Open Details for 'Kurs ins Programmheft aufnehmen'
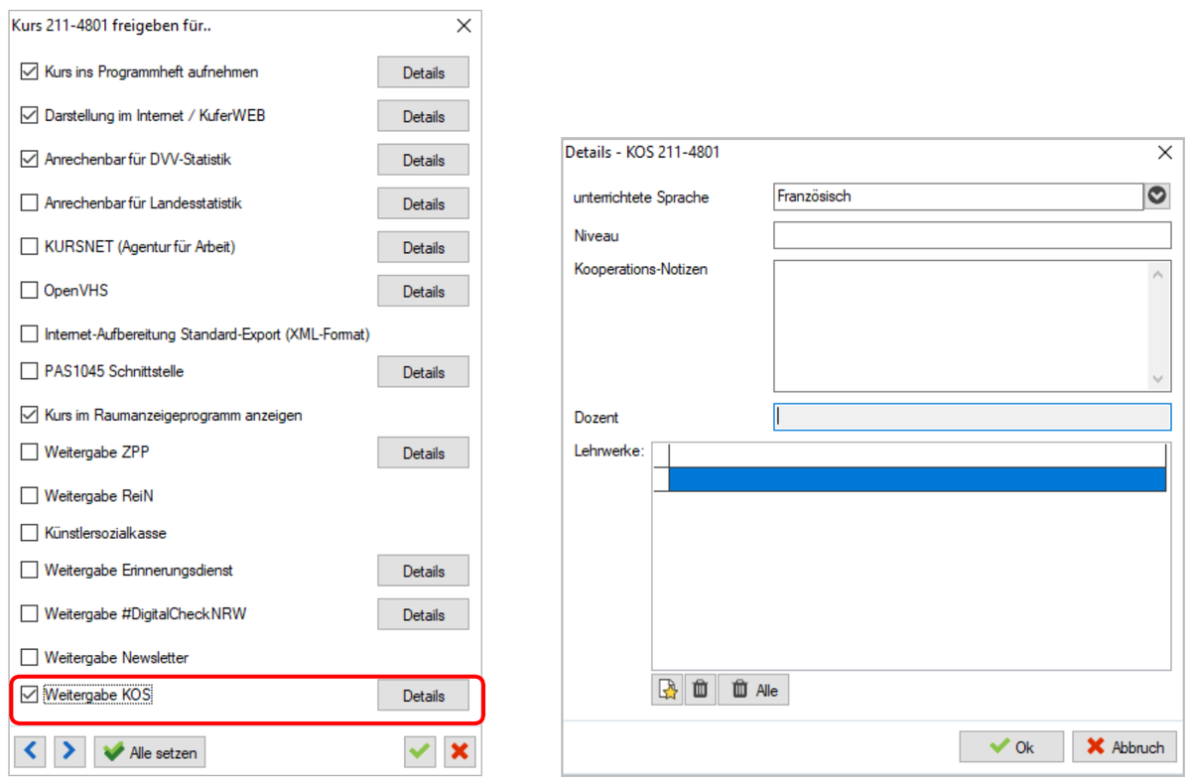The height and width of the screenshot is (783, 1191). point(423,72)
